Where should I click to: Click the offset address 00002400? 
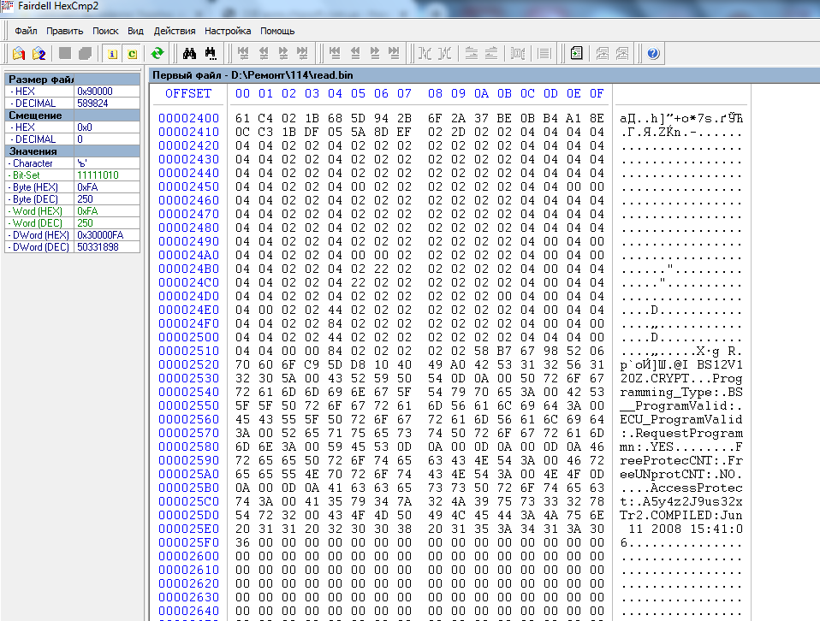coord(188,118)
